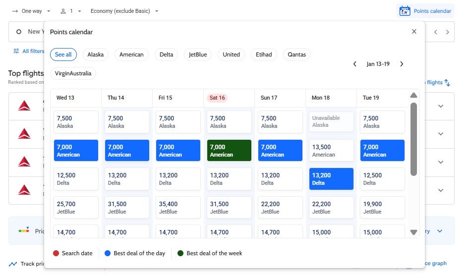Close the Points calendar dialog

point(414,31)
